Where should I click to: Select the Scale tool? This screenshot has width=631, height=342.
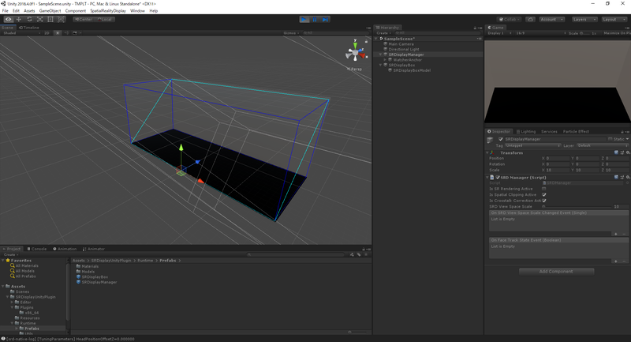click(39, 19)
